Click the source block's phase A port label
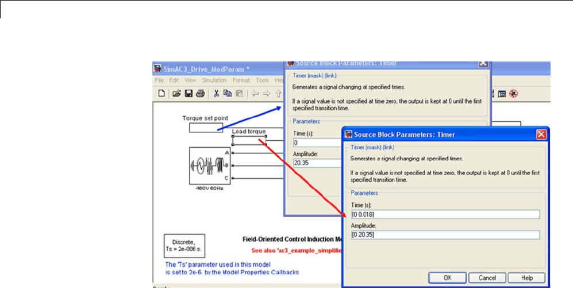The image size is (573, 288). click(x=227, y=152)
